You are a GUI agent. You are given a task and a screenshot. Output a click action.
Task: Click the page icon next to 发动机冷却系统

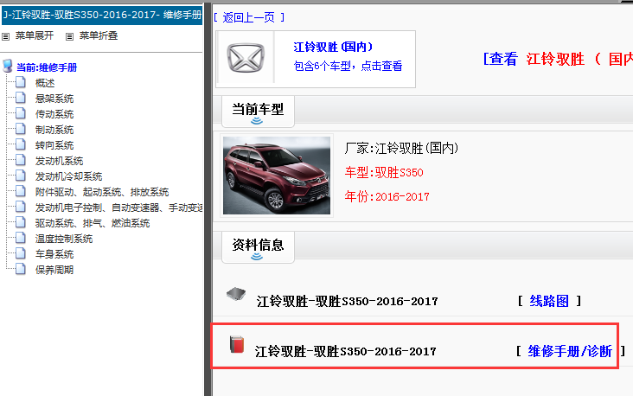21,176
